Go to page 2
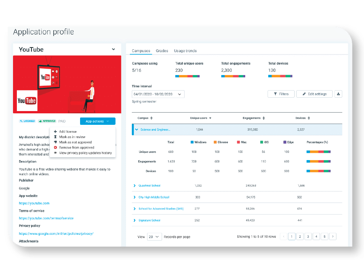Image resolution: width=364 pixels, height=278 pixels. [300, 237]
